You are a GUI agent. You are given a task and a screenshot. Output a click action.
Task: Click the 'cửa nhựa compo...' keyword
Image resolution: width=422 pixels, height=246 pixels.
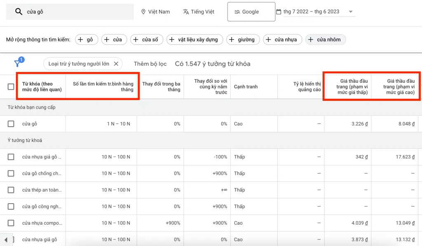point(42,223)
